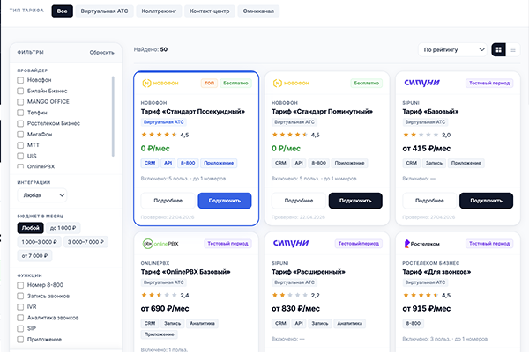Open Новофон logo on Стандарт Поминутный card
This screenshot has height=352, width=529.
pyautogui.click(x=291, y=84)
